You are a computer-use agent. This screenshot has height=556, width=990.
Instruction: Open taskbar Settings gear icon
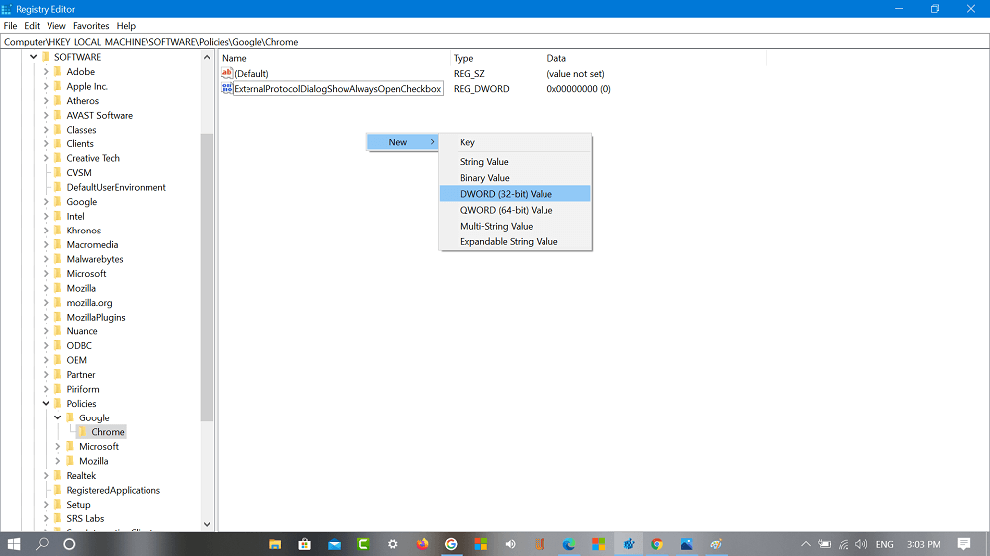(x=393, y=544)
